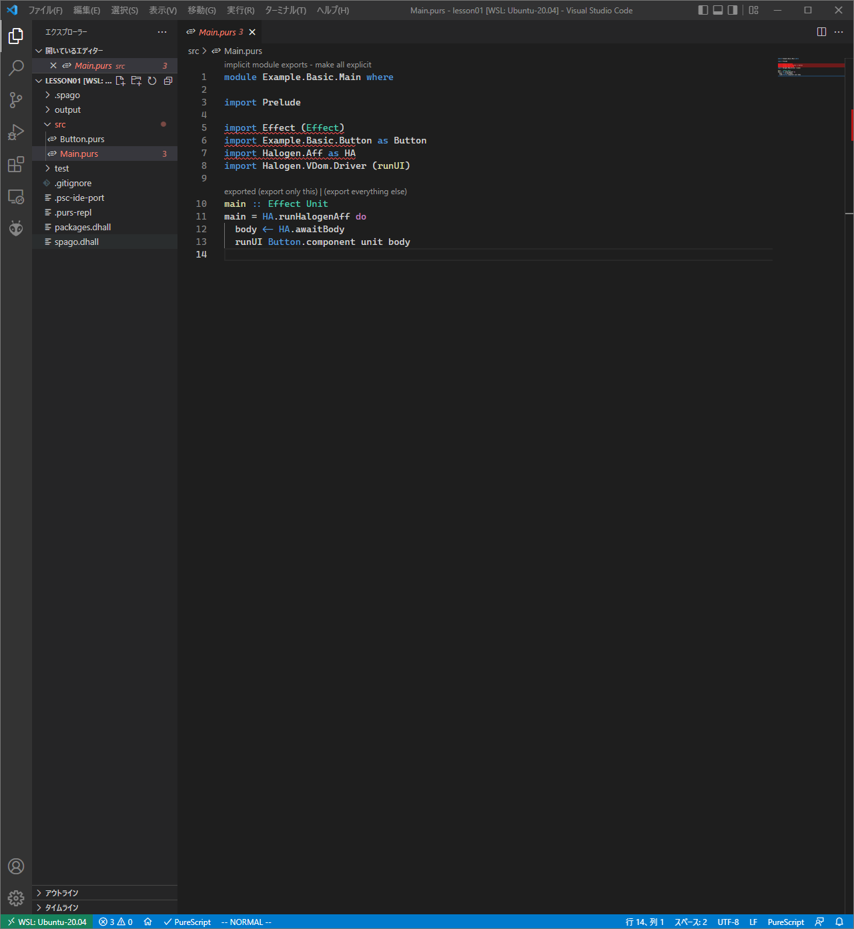Close Main.purs in open editors list

pyautogui.click(x=53, y=65)
